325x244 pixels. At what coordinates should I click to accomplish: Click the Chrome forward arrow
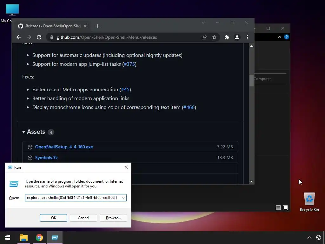[x=29, y=37]
